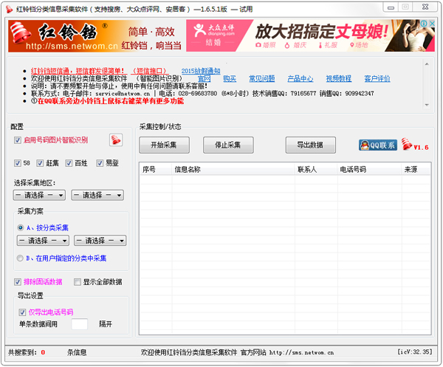Click info panel scrollbar down arrow

[427, 105]
